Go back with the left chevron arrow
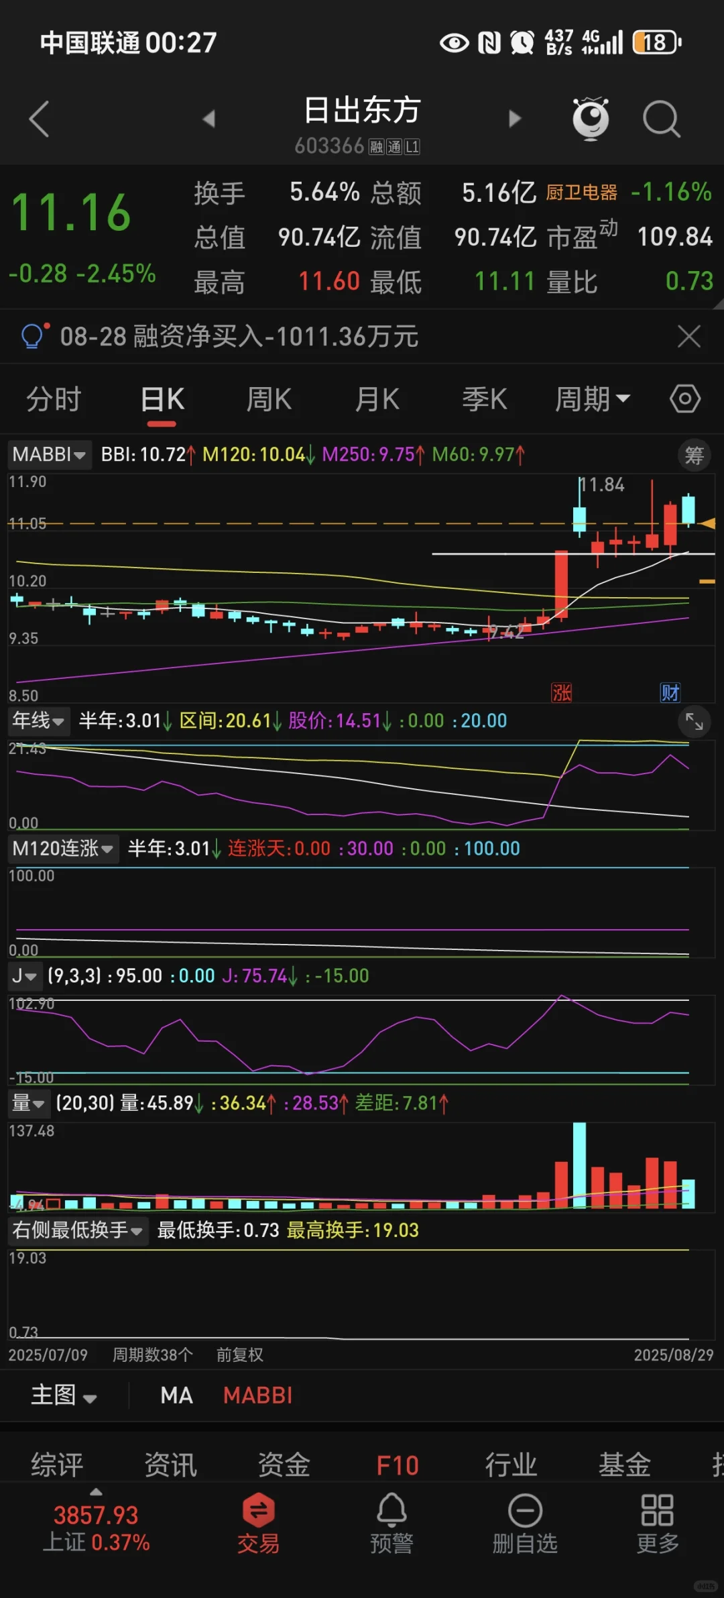Image resolution: width=724 pixels, height=1598 pixels. [x=40, y=119]
